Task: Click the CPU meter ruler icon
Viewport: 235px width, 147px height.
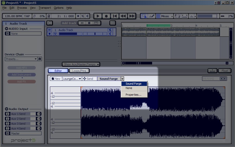Action: click(x=223, y=16)
